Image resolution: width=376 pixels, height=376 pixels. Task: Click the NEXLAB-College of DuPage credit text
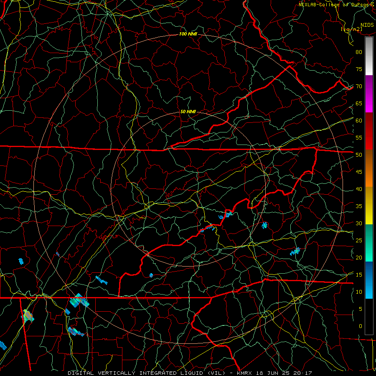click(x=336, y=5)
